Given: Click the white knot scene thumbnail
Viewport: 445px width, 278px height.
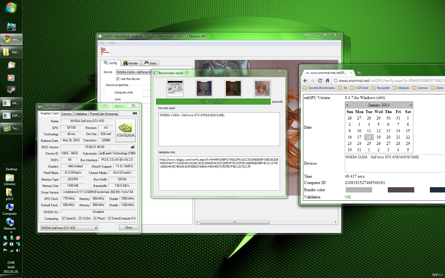Looking at the screenshot, I should (175, 88).
